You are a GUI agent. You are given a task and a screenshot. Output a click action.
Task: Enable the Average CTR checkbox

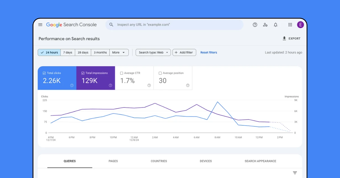(122, 73)
